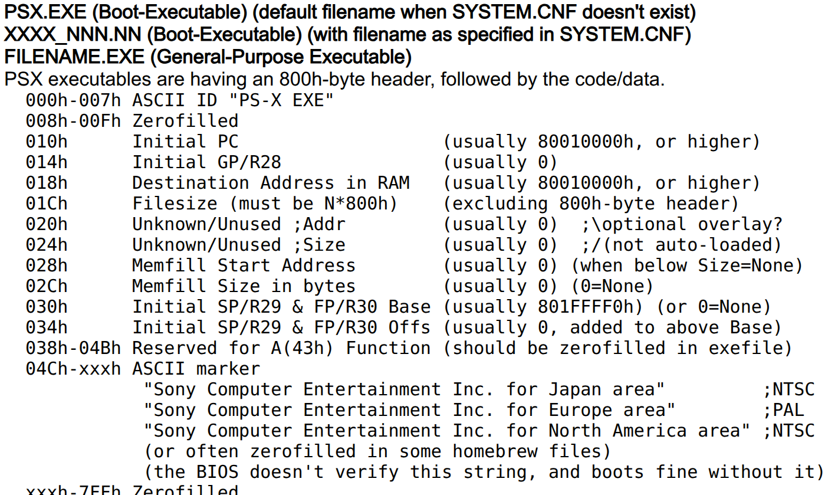Click the note "(when below Size=None)"
The image size is (838, 495).
pyautogui.click(x=687, y=265)
